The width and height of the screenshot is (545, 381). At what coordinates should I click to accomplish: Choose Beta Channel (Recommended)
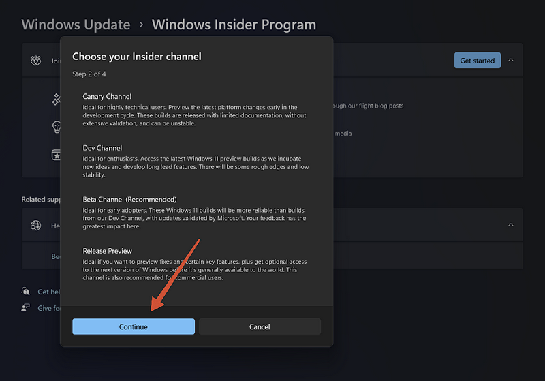coord(129,199)
